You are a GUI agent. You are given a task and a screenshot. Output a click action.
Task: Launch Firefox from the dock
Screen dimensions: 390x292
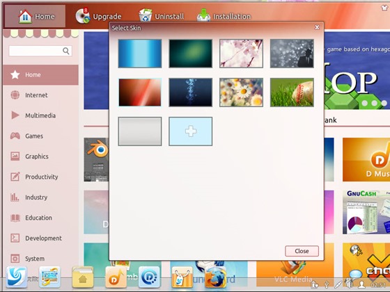pos(215,277)
